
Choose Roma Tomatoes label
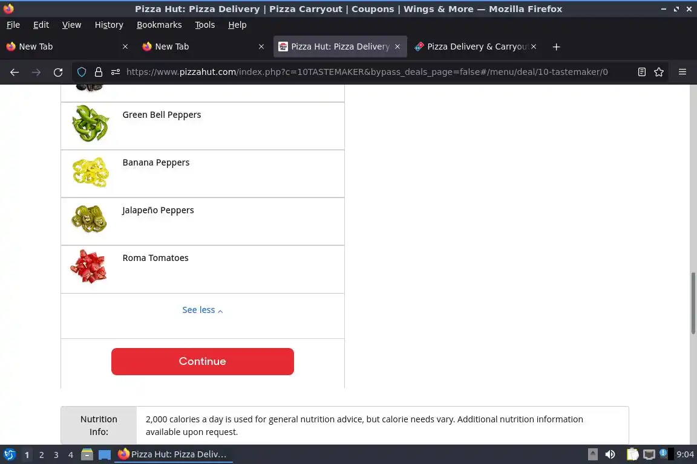point(155,258)
